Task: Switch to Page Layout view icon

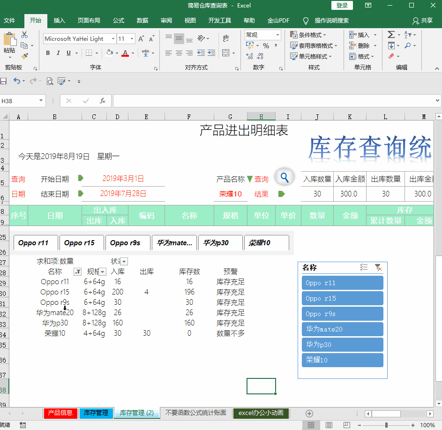Action: point(329,425)
